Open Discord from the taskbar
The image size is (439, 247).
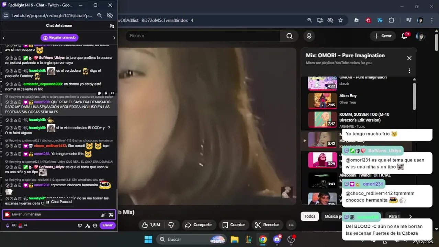point(277,239)
